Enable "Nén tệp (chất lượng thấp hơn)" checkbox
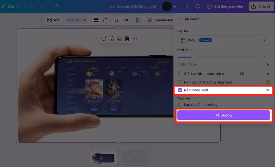 coord(180,82)
